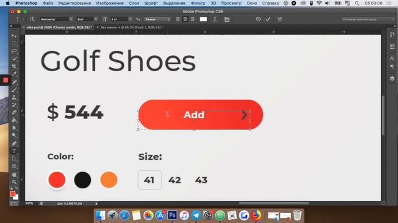
Task: Open the Character panel icon
Action: point(392,58)
